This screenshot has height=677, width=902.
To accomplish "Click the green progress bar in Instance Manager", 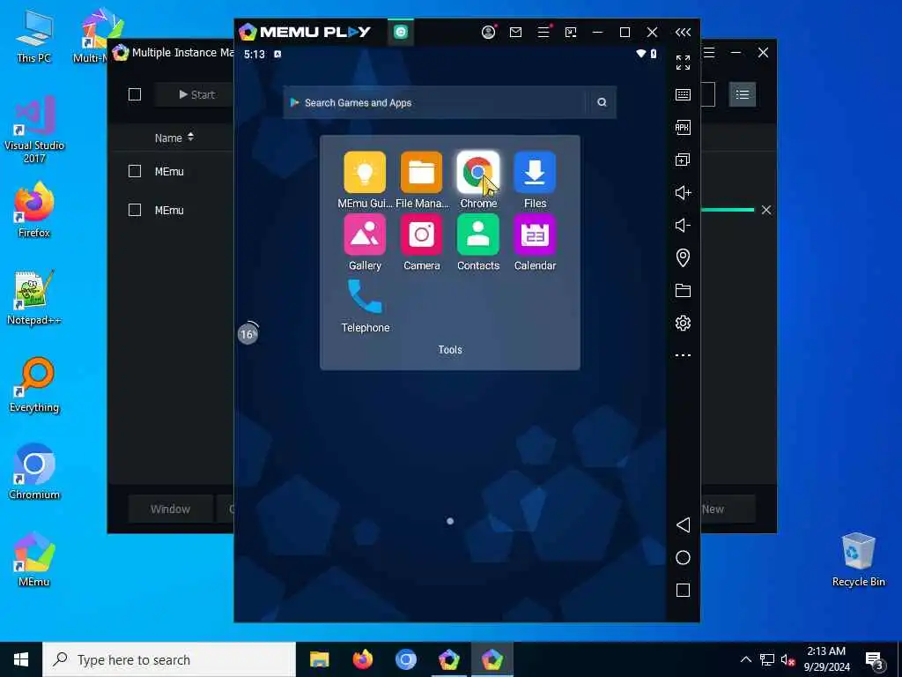I will (727, 210).
